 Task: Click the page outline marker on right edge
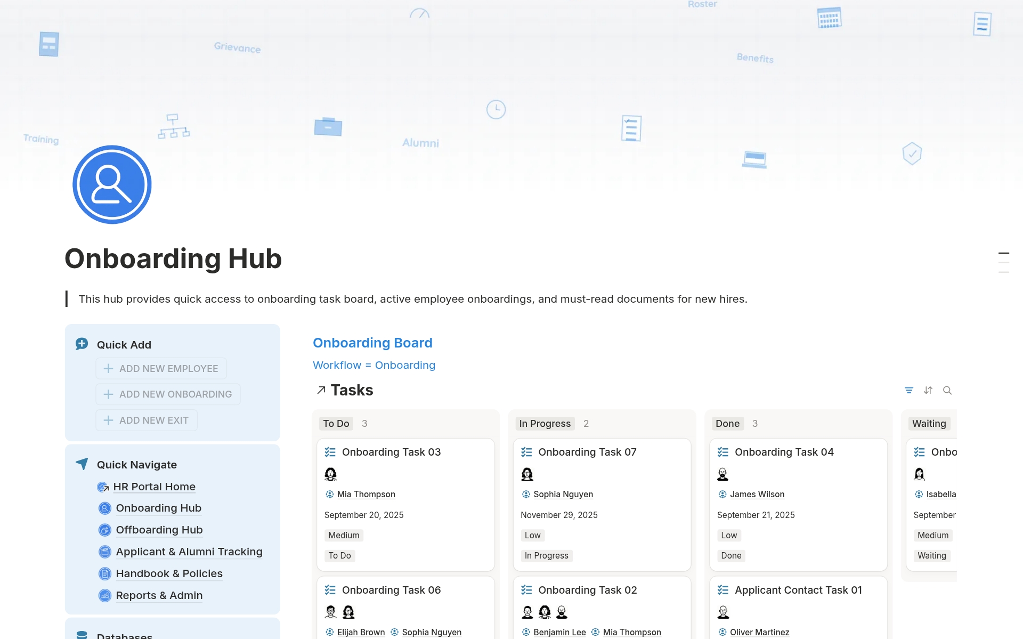click(1004, 262)
